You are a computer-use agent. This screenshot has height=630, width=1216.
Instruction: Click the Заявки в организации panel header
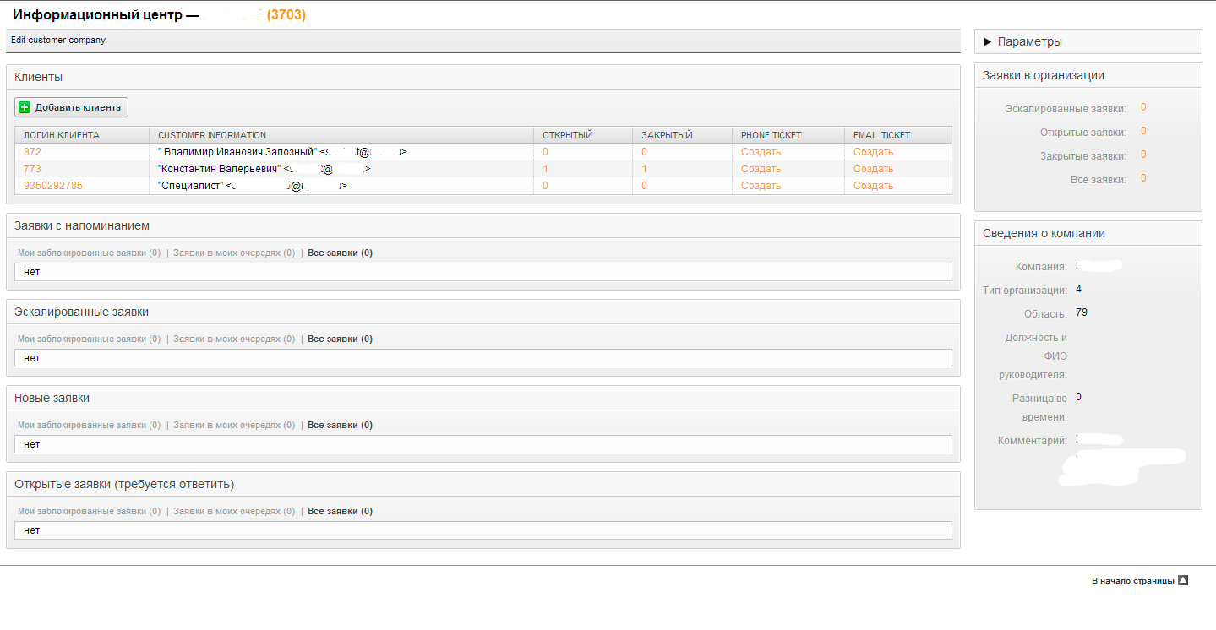(x=1088, y=75)
